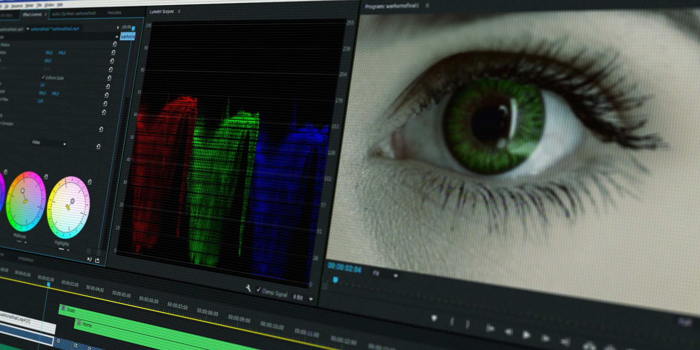The image size is (700, 350).
Task: Open the source clip dropdown arrow
Action: click(28, 29)
